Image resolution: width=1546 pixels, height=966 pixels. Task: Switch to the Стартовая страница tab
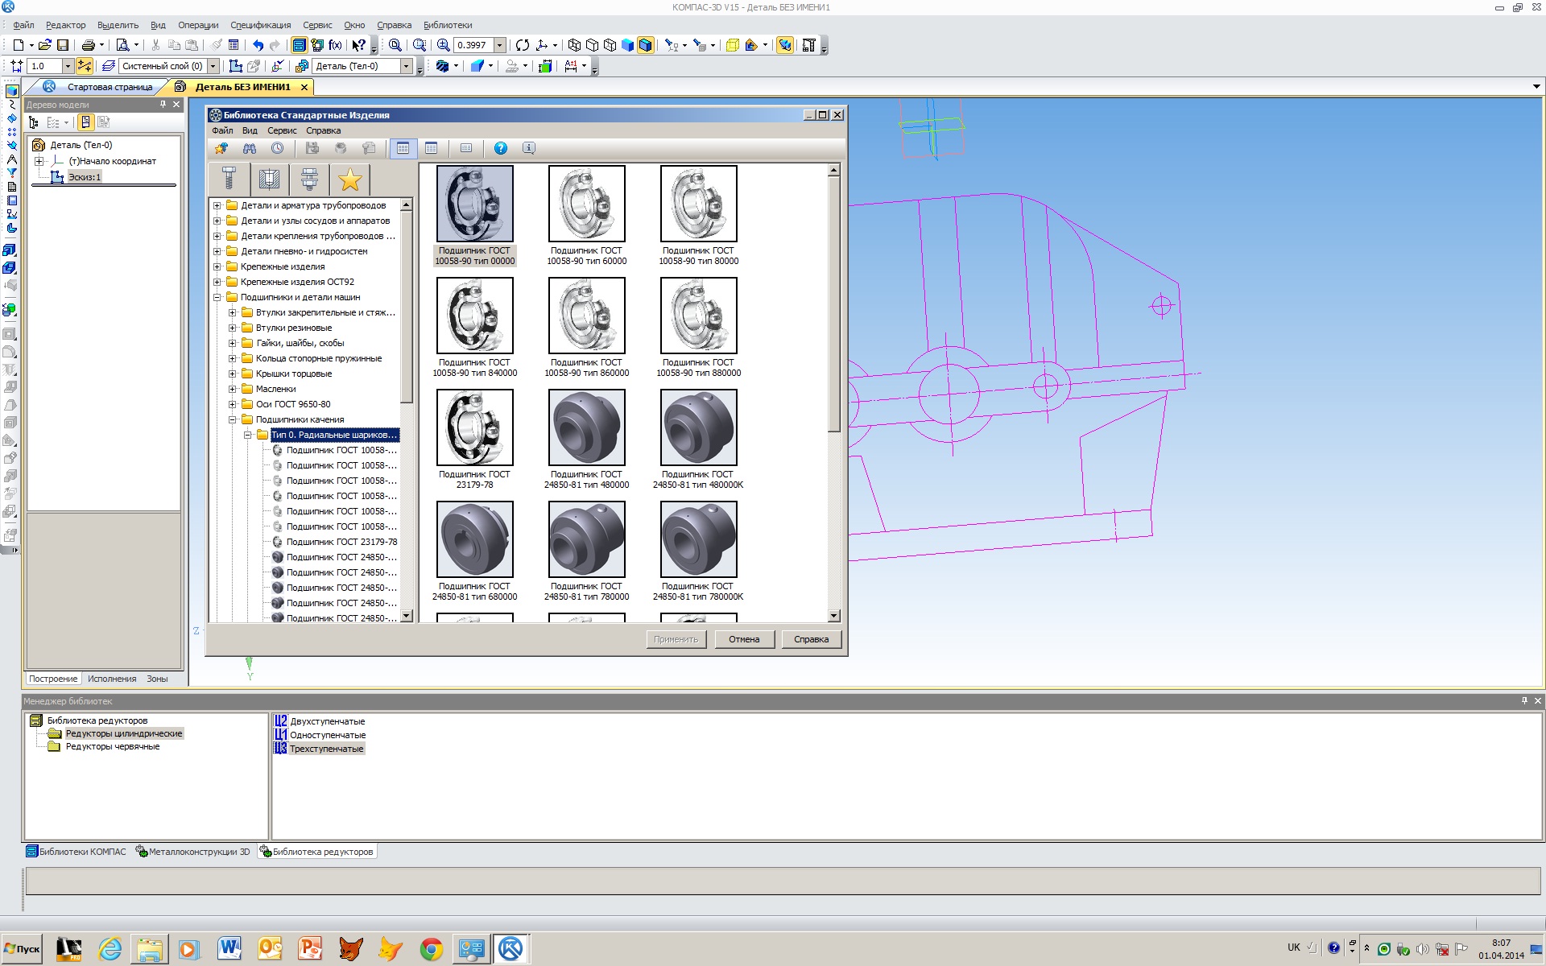tap(110, 87)
